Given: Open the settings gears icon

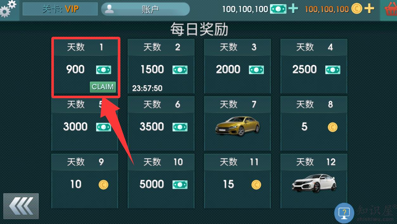Looking at the screenshot, I should click(x=8, y=9).
